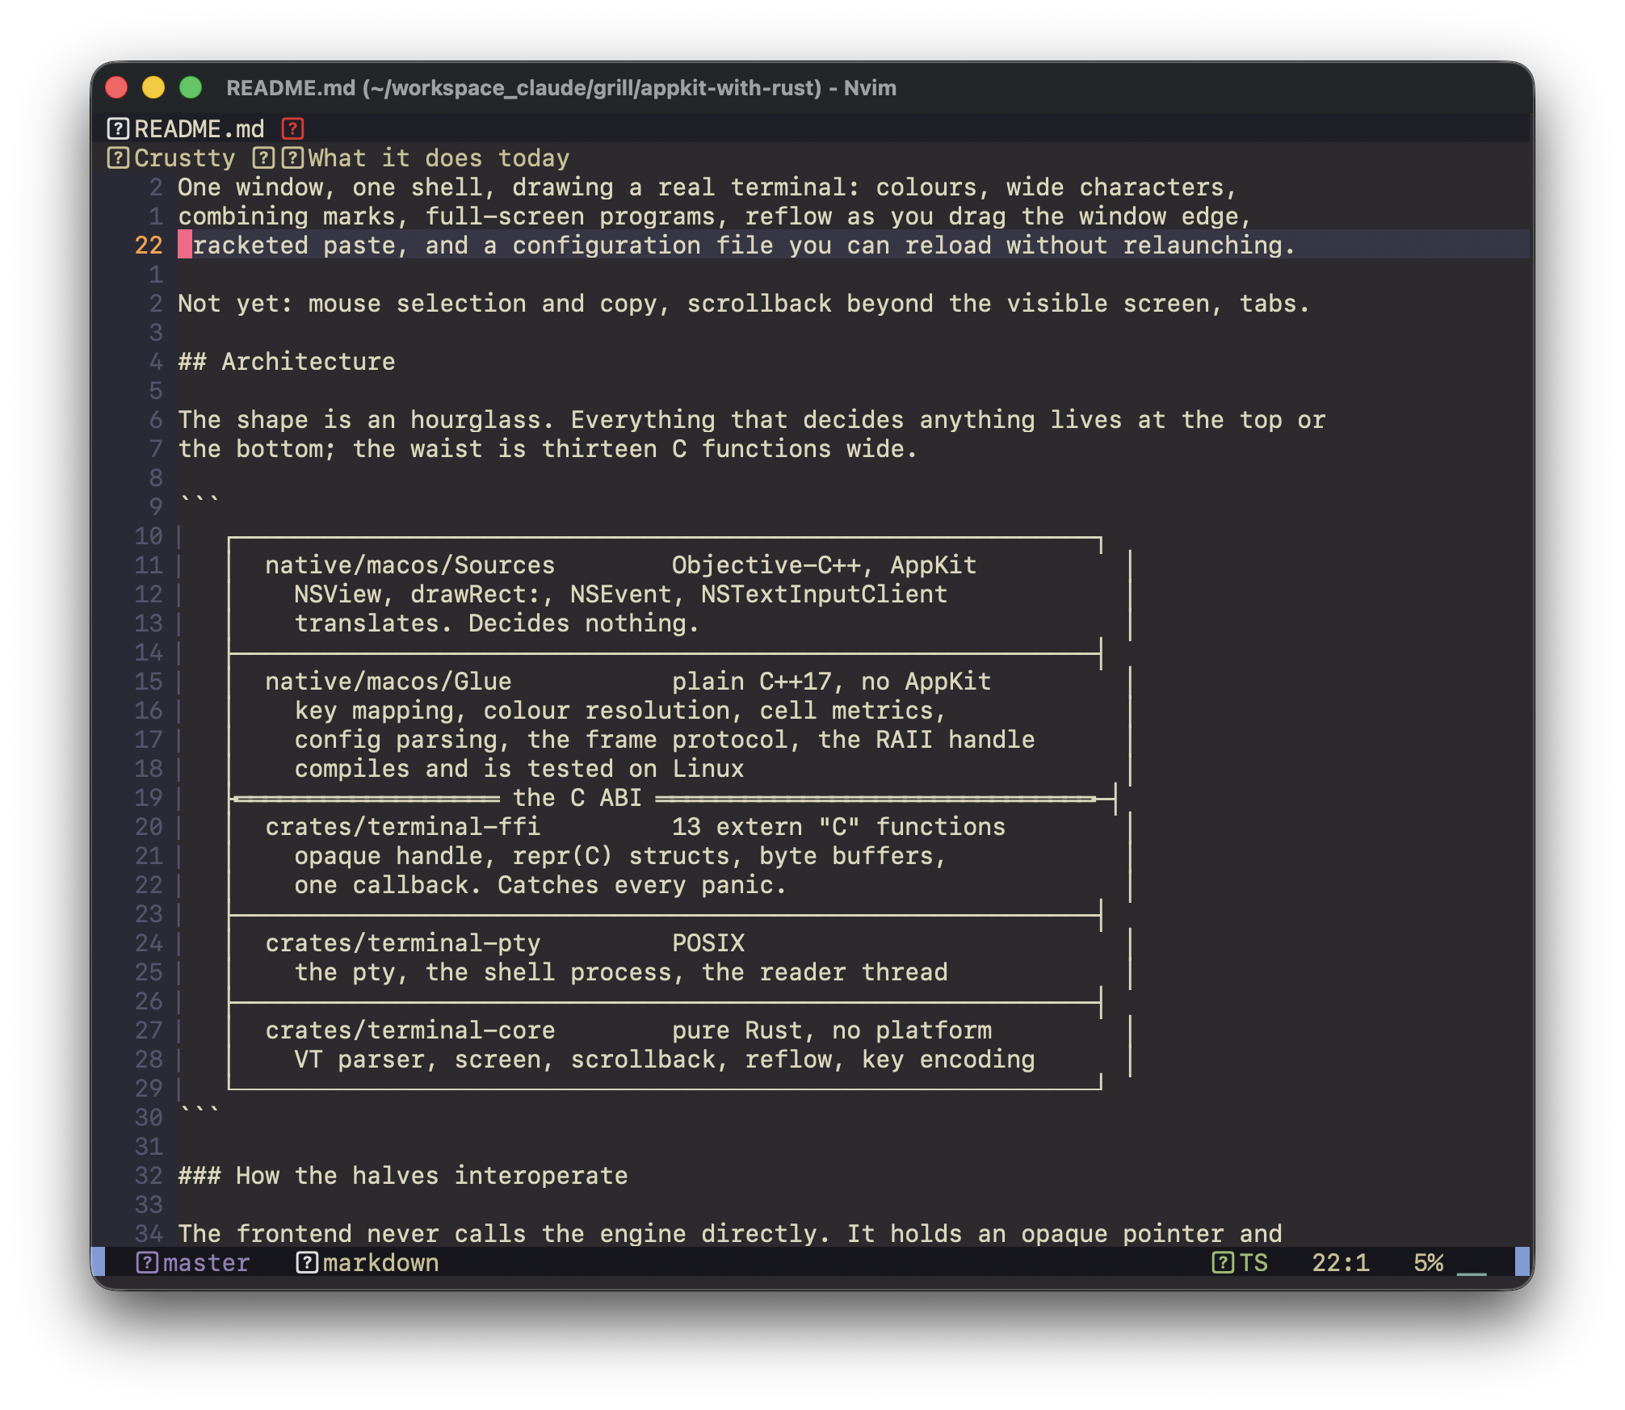Click the '## Architecture' heading line
This screenshot has width=1625, height=1410.
click(x=287, y=361)
